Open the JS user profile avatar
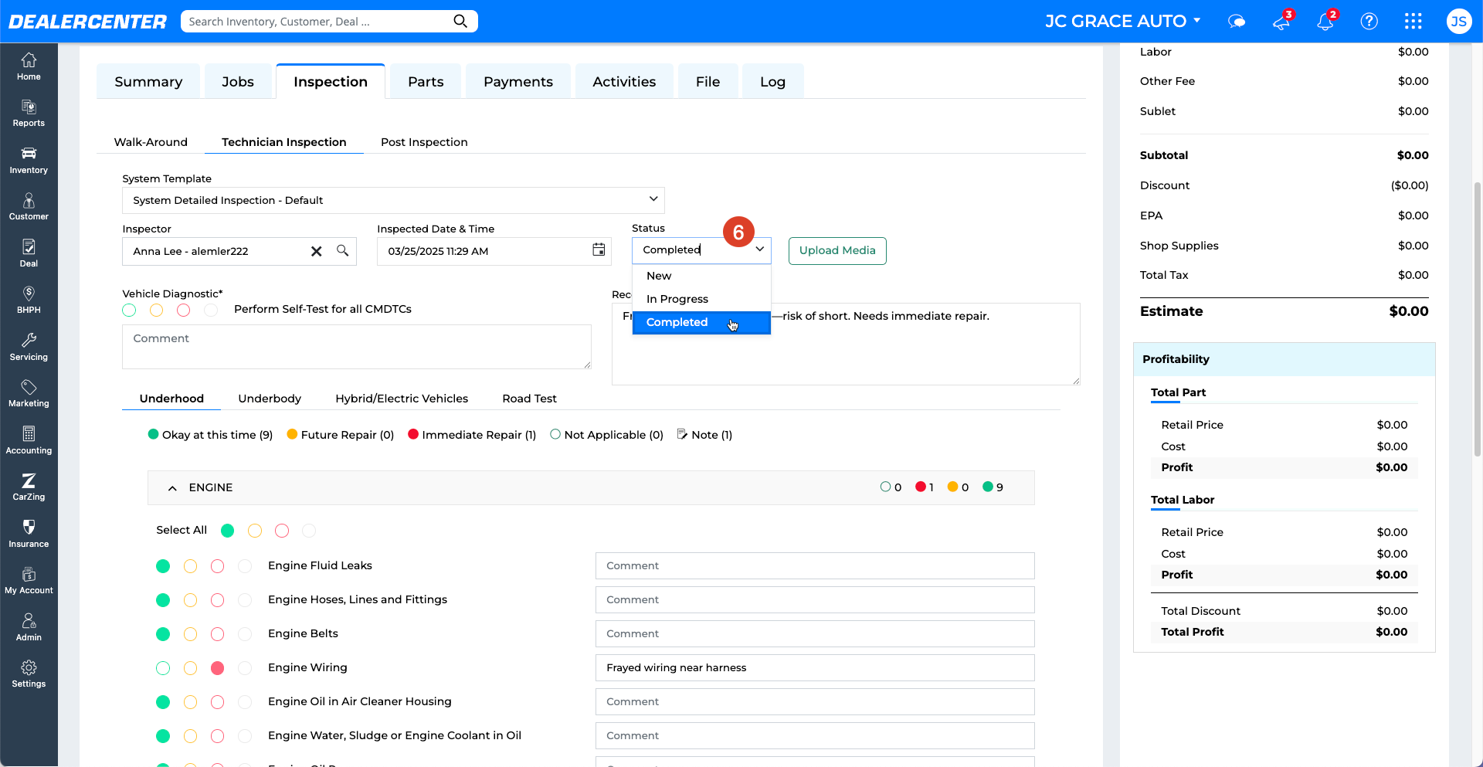This screenshot has height=767, width=1483. click(x=1458, y=22)
